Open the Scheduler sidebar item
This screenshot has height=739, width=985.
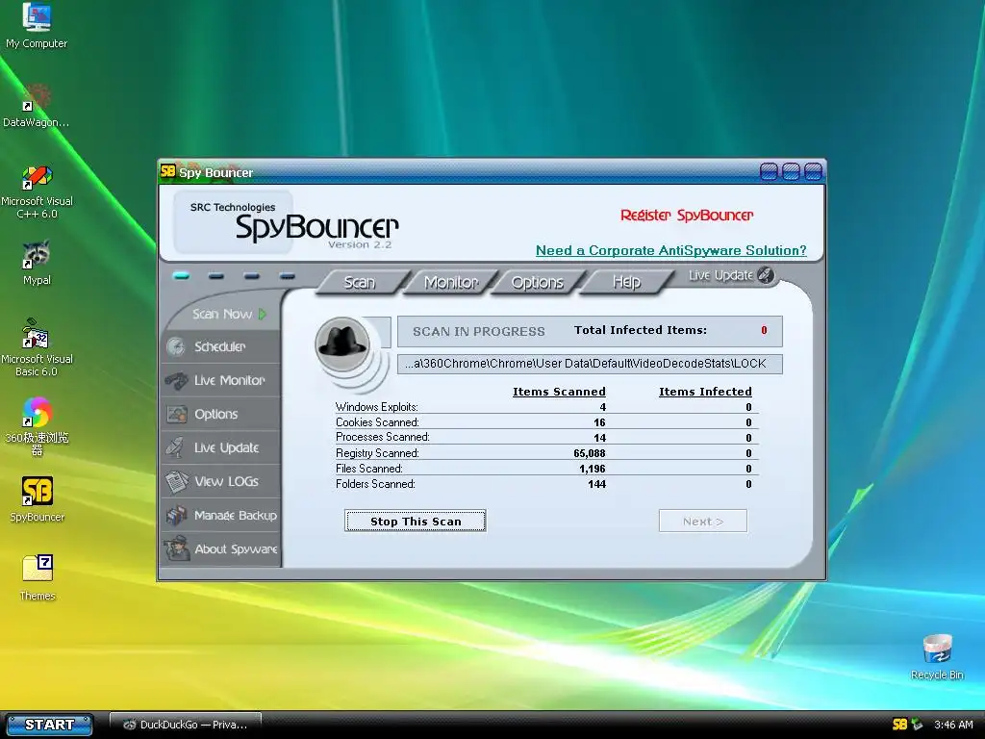[220, 346]
